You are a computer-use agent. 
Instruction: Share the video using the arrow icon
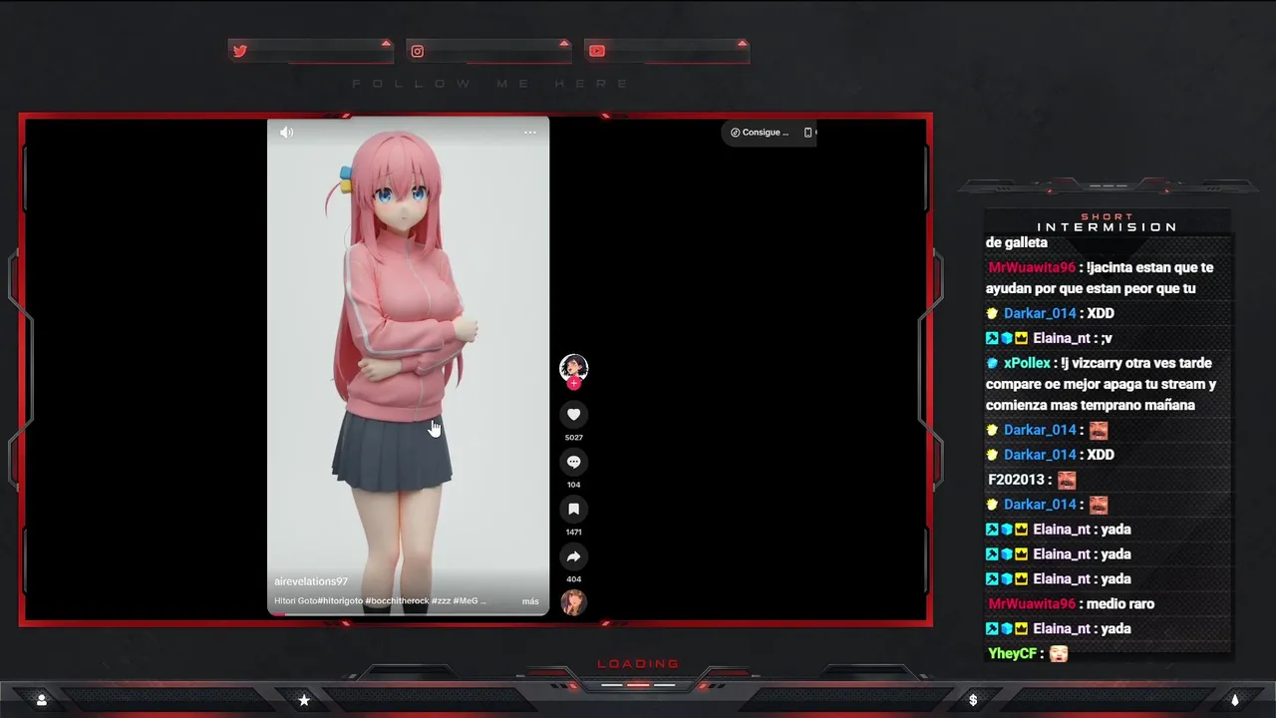coord(573,556)
